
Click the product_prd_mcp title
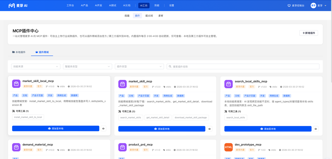tap(141, 145)
